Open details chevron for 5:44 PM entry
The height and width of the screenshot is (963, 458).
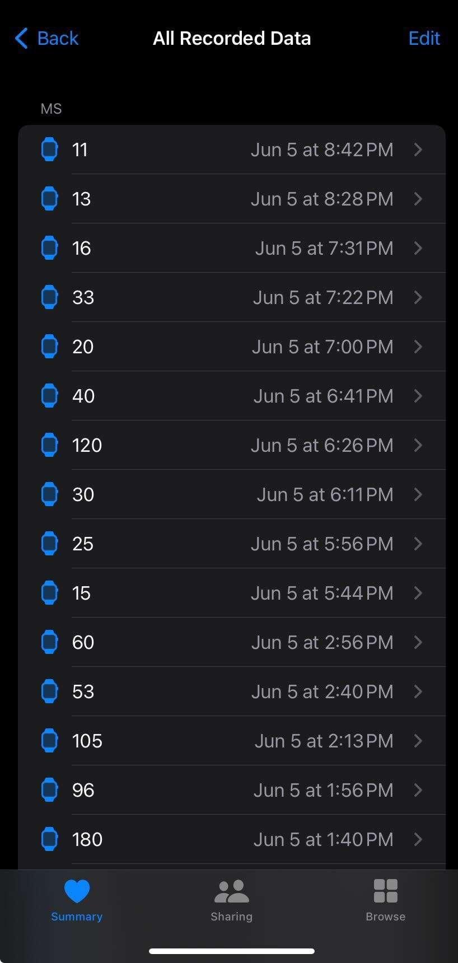click(x=418, y=593)
